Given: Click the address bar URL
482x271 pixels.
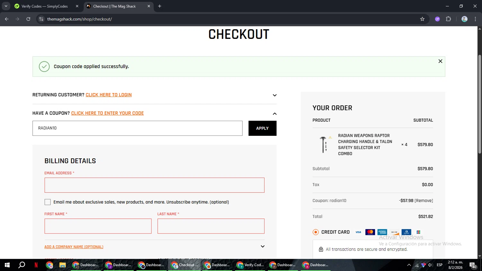Looking at the screenshot, I should [79, 19].
